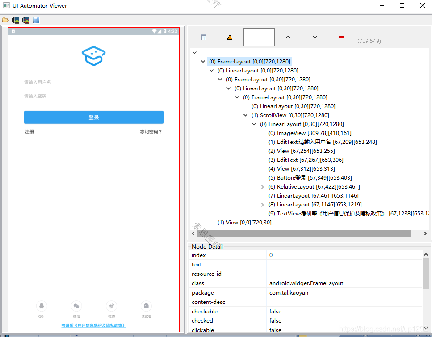Click the horizontal scrollbar's right arrow
Screen dimensions: 432x337
click(x=424, y=233)
